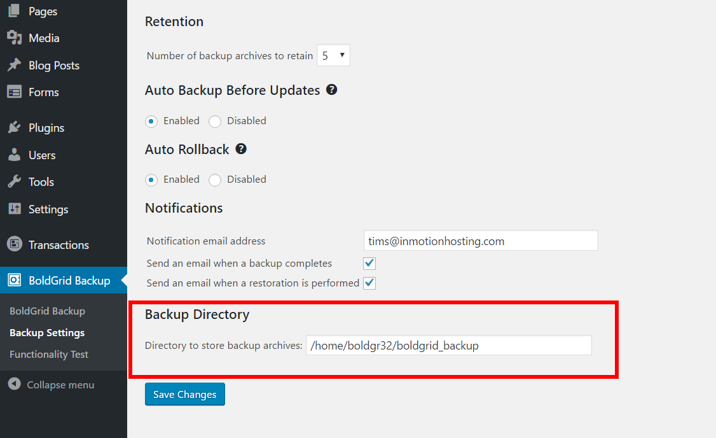716x438 pixels.
Task: Click 'Directory to store backup archives:' label
Action: [223, 345]
